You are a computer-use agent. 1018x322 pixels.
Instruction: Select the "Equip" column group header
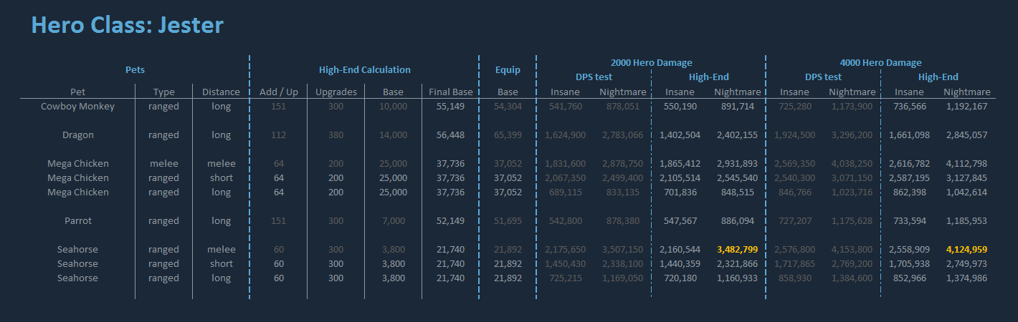[508, 70]
